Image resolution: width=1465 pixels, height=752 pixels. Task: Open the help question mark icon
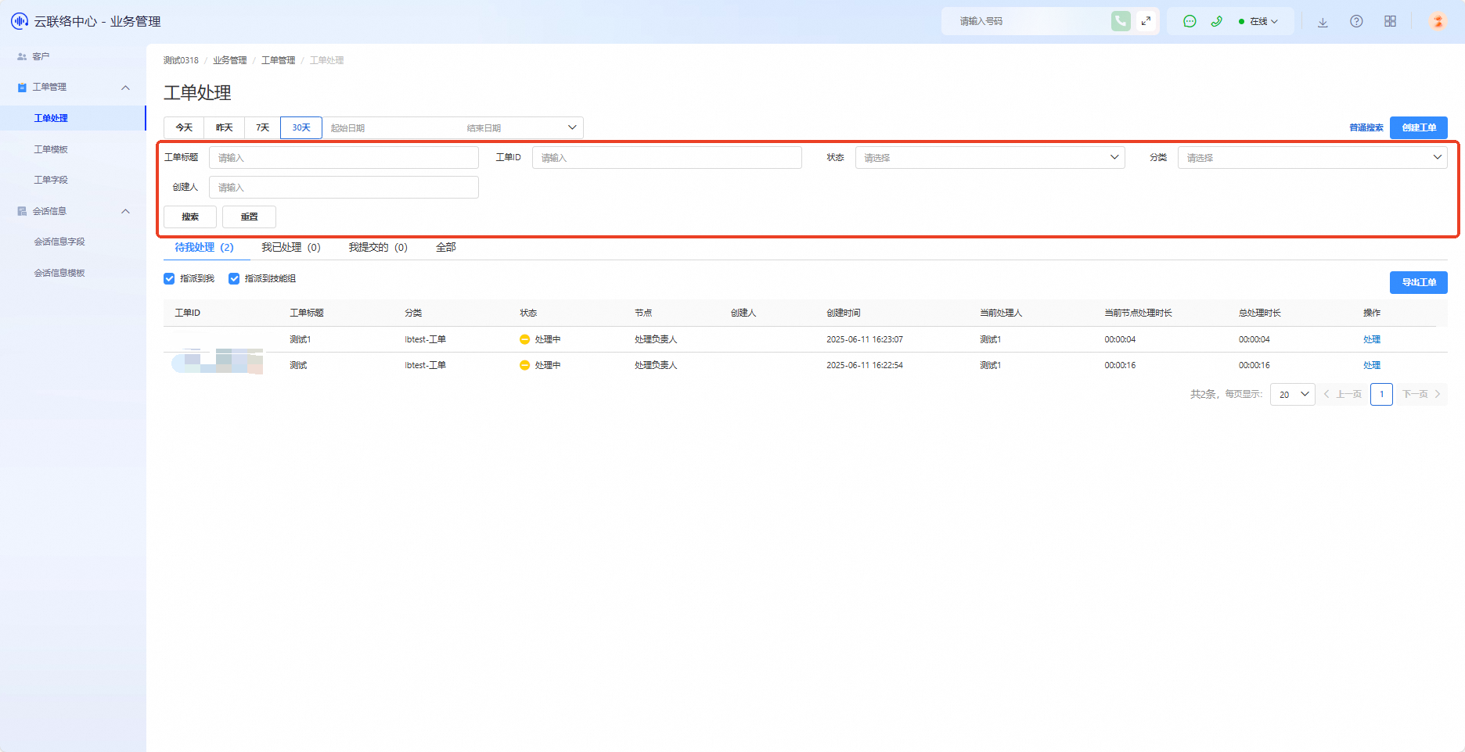pos(1356,21)
